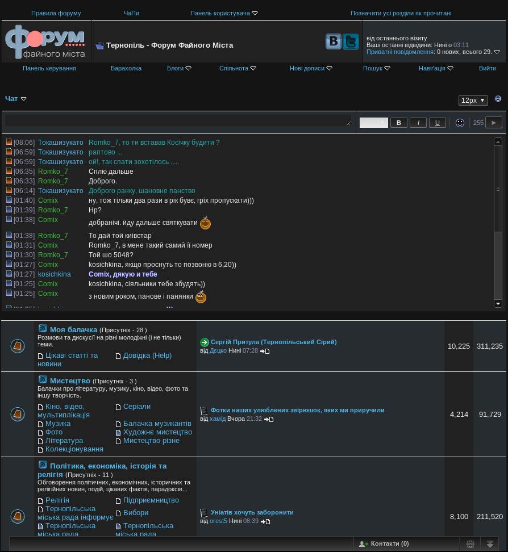Open the VKontakte social page icon

coord(334,41)
